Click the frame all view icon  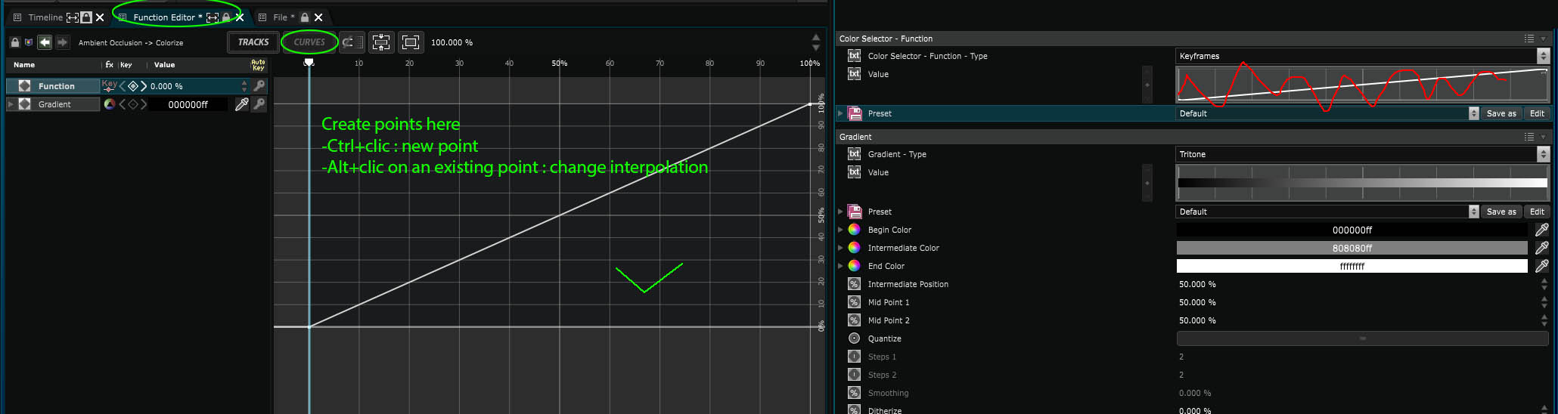point(411,42)
